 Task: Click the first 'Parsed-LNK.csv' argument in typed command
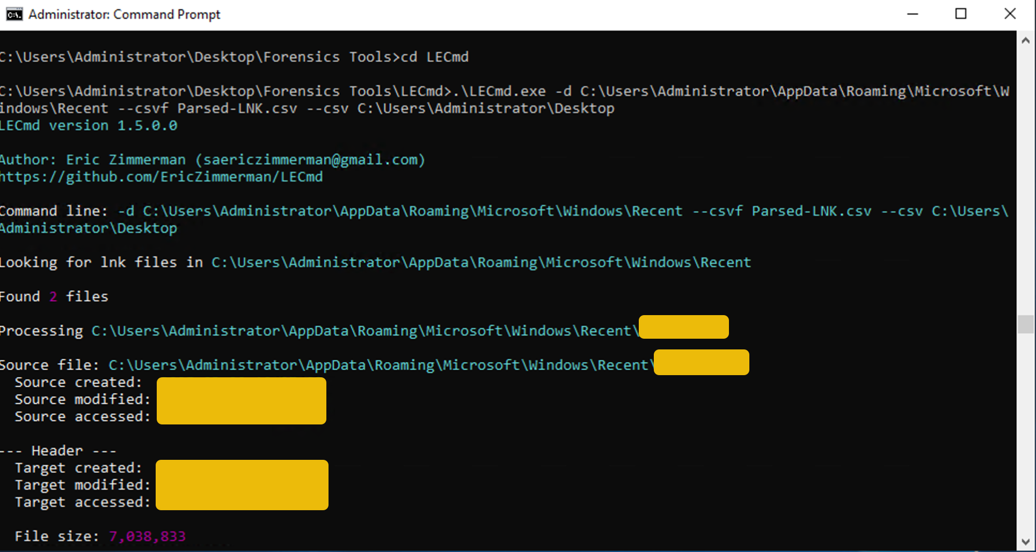coord(237,108)
